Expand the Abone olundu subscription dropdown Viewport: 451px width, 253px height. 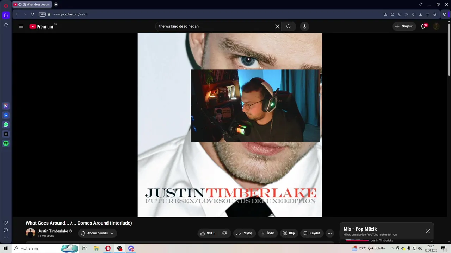(98, 233)
